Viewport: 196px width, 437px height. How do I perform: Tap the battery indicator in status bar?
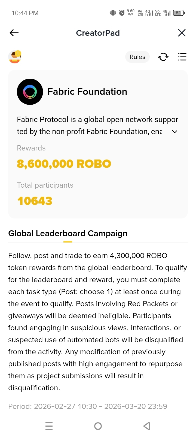[x=179, y=13]
